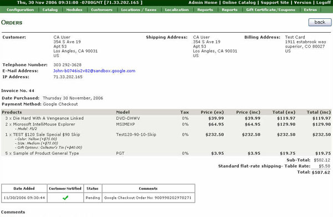The height and width of the screenshot is (217, 333).
Task: Open the Catalog menu
Action: [50, 10]
